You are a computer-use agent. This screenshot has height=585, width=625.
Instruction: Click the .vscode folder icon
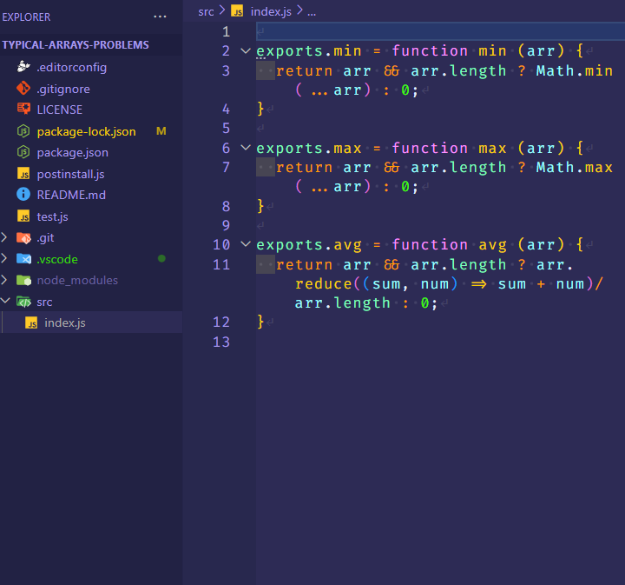point(23,259)
